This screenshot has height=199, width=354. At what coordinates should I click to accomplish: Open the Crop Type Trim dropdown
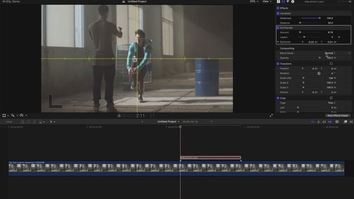click(x=331, y=103)
